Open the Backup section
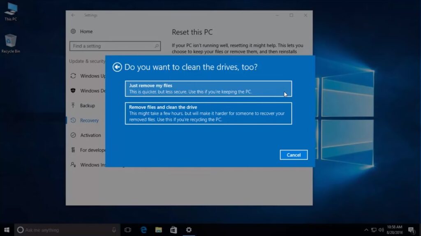Screen dimensions: 421x236 pos(88,106)
